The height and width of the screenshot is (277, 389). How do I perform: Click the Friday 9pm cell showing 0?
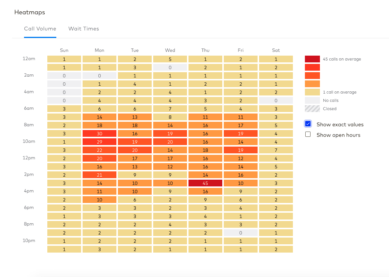tap(241, 233)
